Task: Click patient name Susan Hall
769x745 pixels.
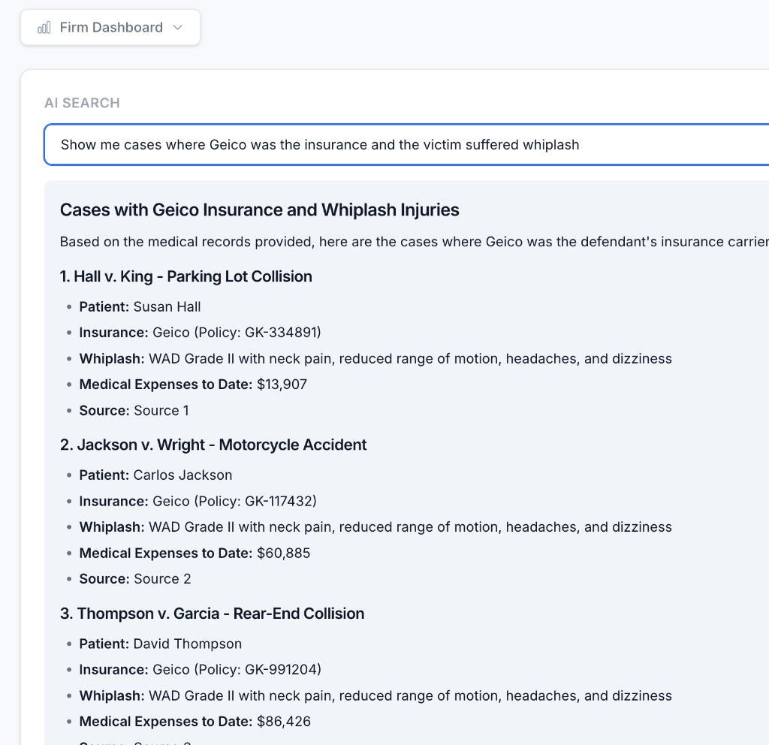Action: [x=167, y=306]
